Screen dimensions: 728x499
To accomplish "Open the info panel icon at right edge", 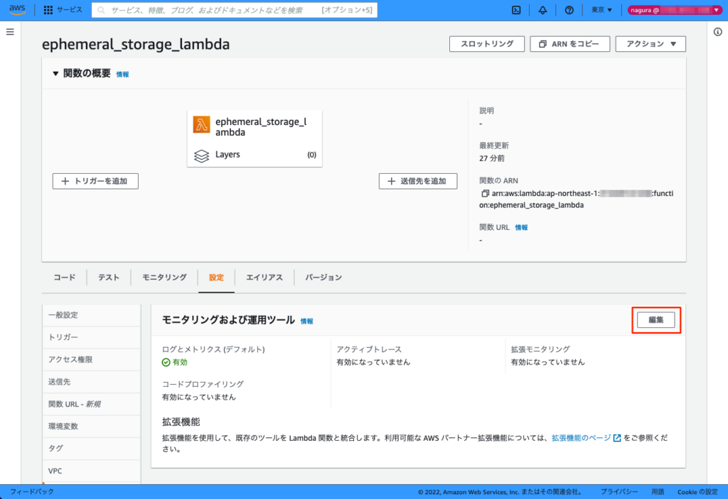I will pos(718,32).
